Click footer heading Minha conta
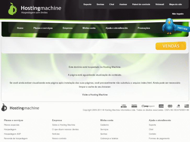The width and height of the screenshot is (190, 142). click(x=107, y=120)
